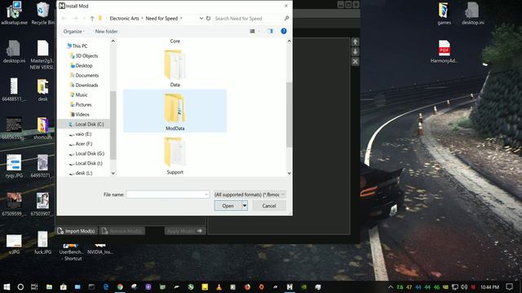Open the volume control in tray
Screen dimensions: 522x293
464,286
